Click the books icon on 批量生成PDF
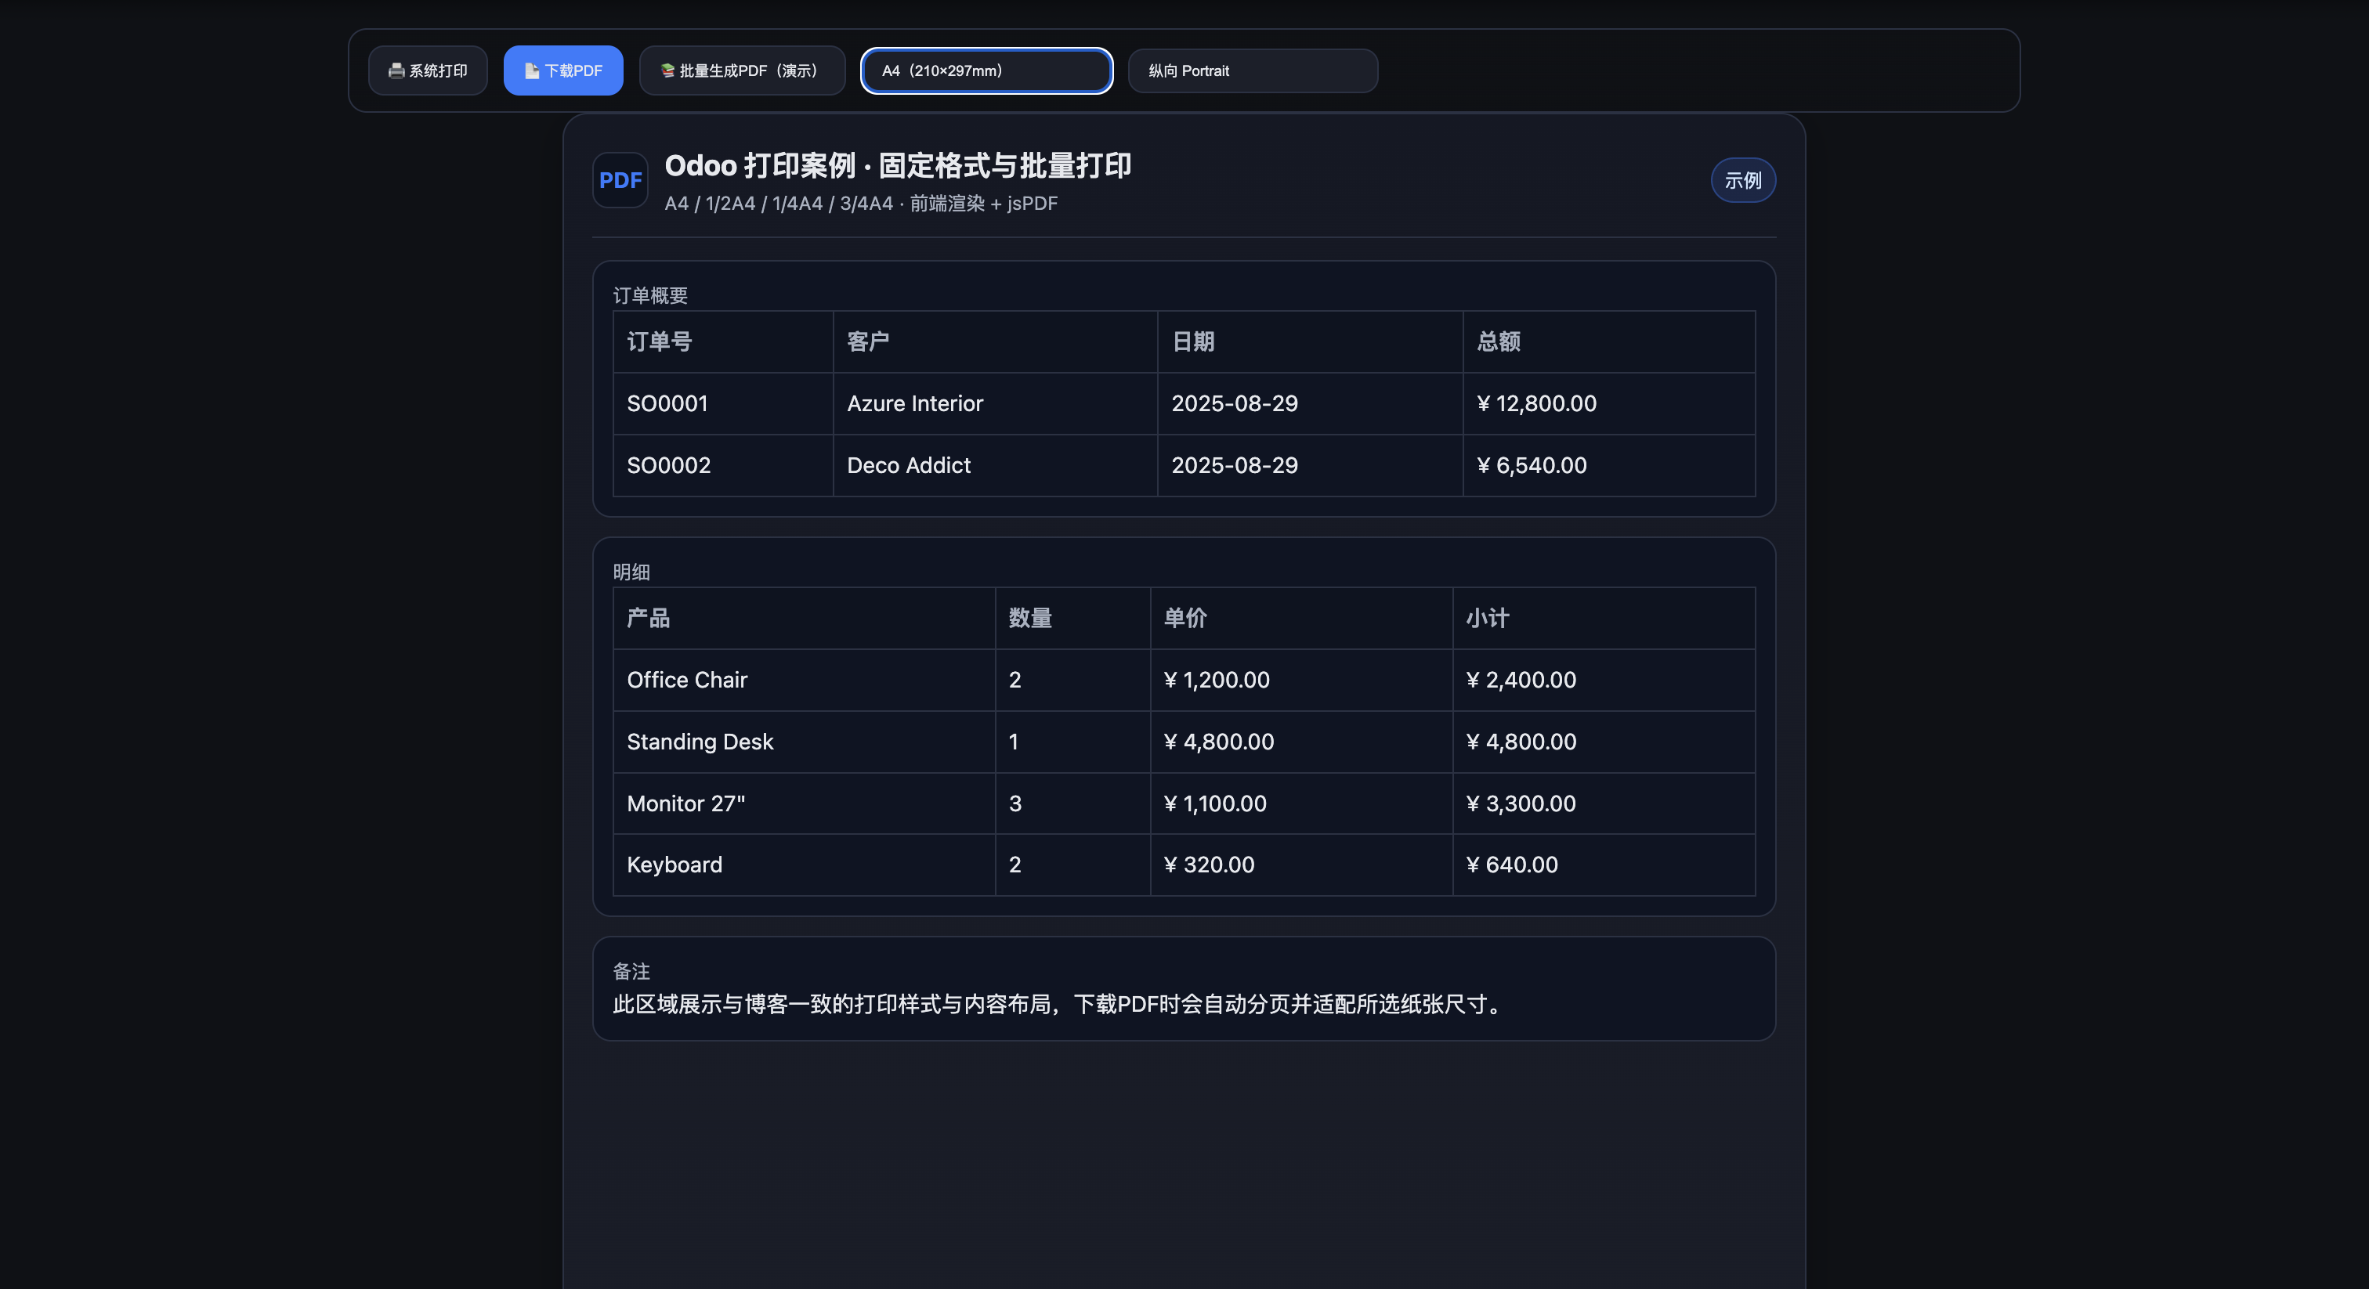 (x=667, y=70)
